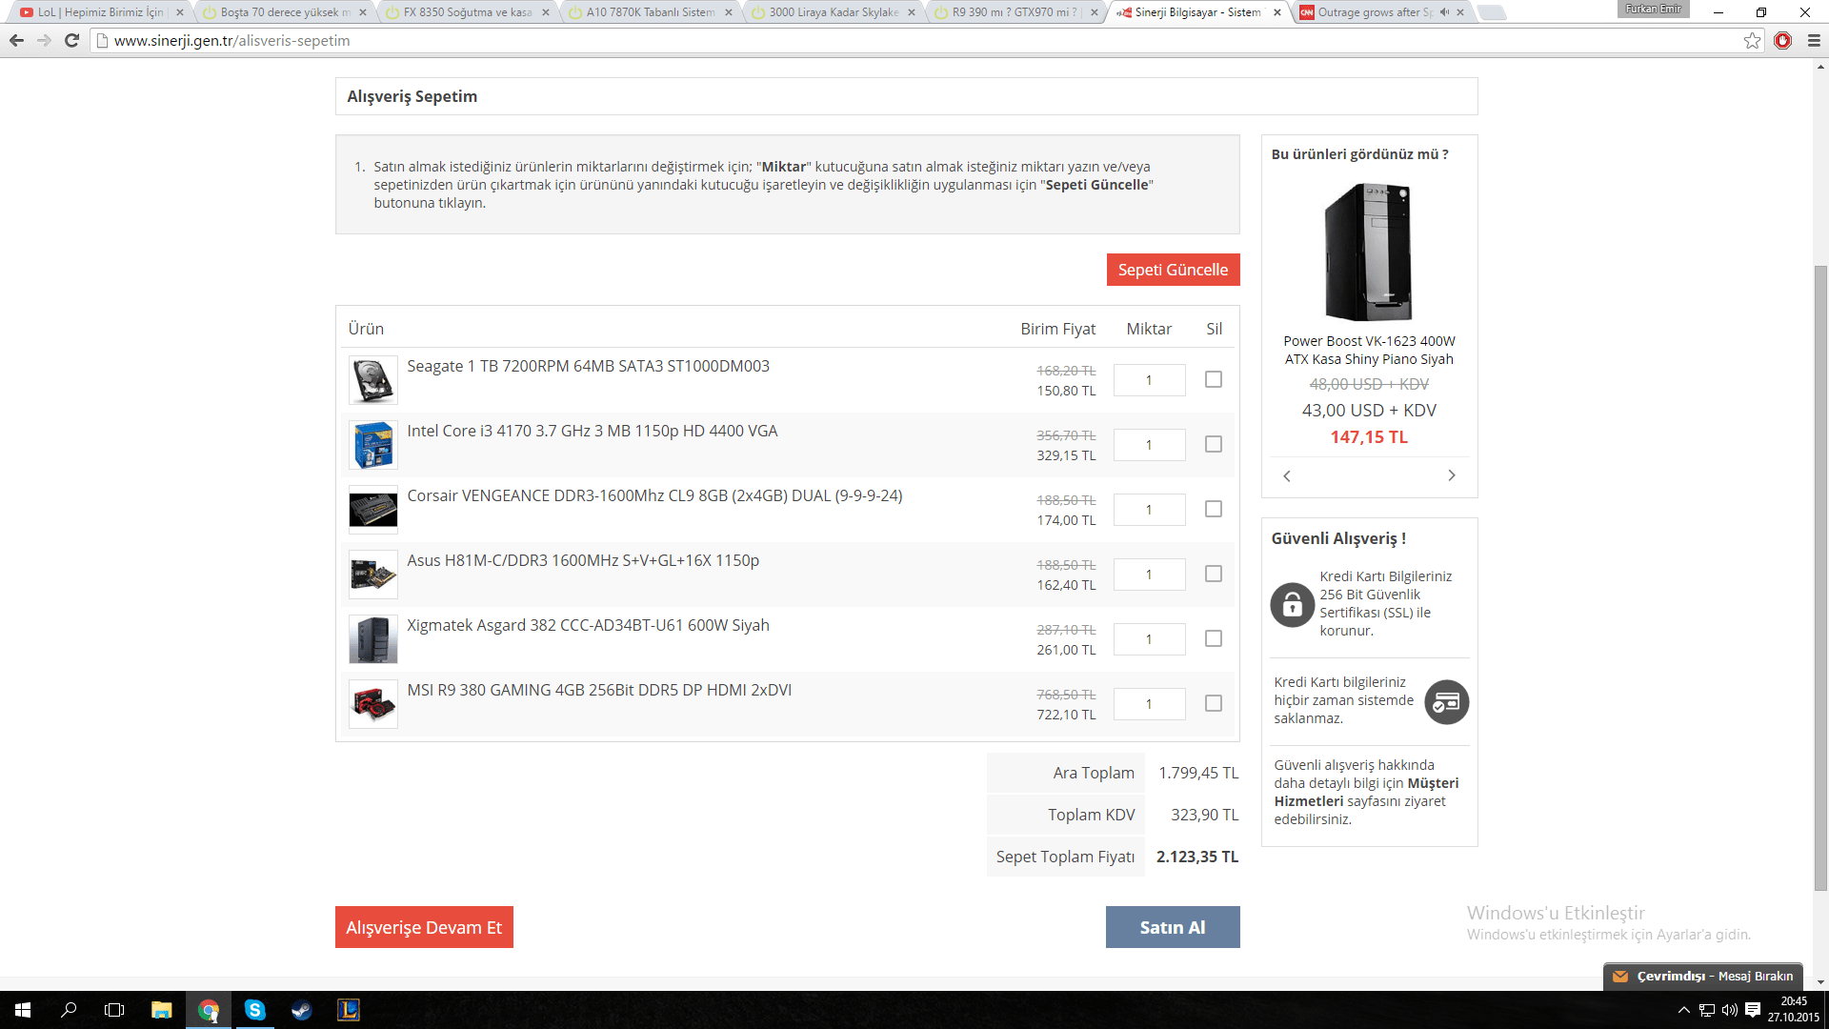1829x1029 pixels.
Task: Click the previous arrow on product carousel
Action: (1287, 474)
